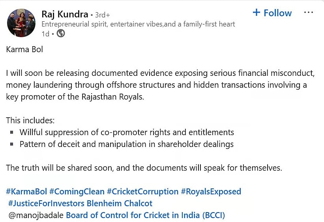
Task: Open the #JusticeForInvestors hashtag
Action: point(46,203)
